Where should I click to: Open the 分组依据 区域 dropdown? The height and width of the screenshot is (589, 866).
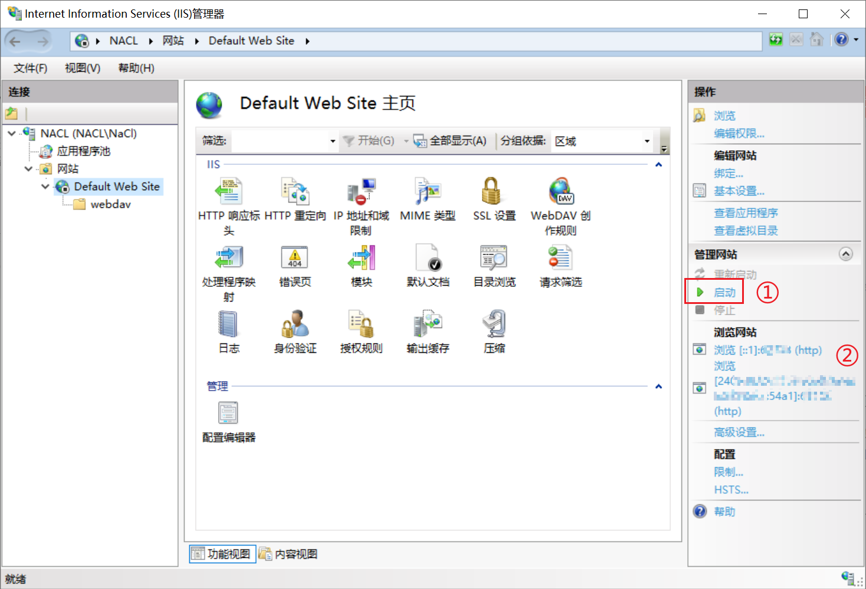647,141
